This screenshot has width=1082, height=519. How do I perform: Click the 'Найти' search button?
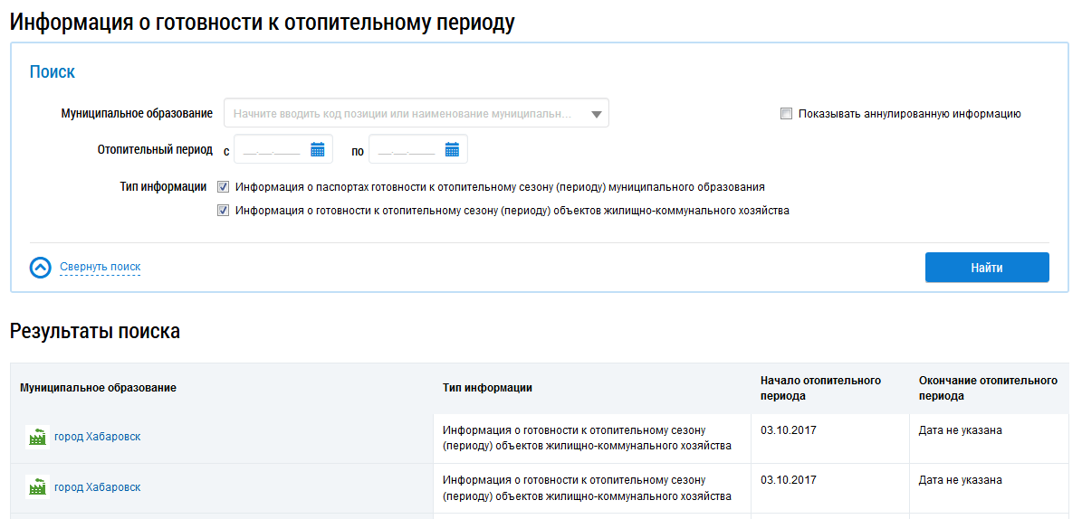tap(987, 268)
